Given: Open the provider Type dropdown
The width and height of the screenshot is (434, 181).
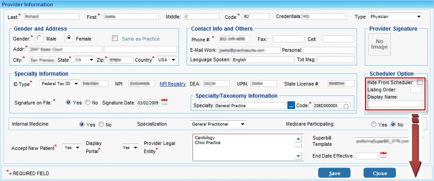Looking at the screenshot, I should pos(395,17).
